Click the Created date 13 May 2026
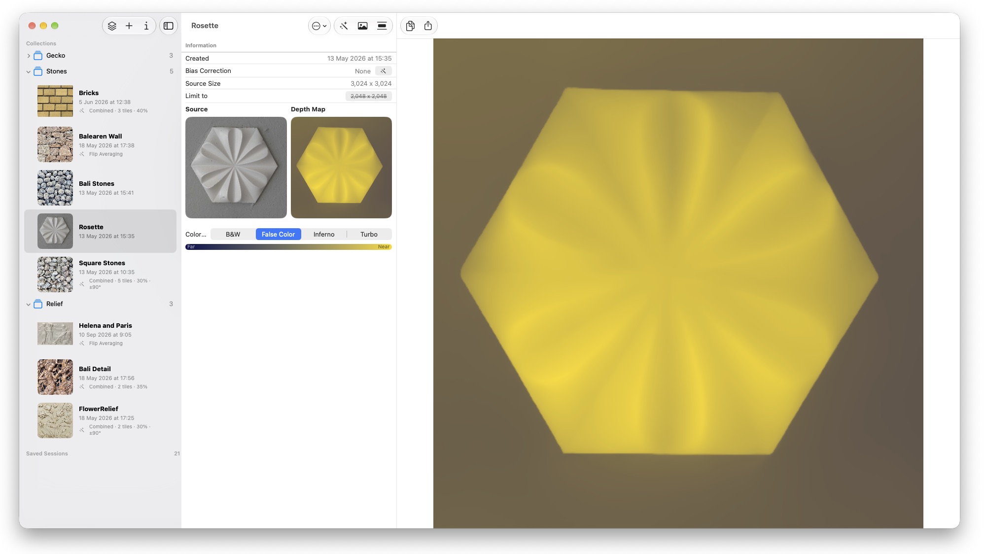 pyautogui.click(x=359, y=59)
